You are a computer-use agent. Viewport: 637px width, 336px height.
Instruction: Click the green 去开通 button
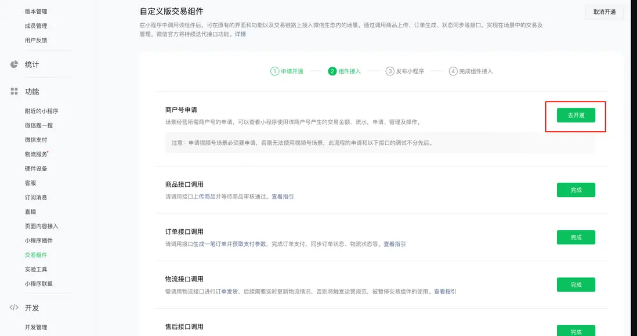[x=576, y=115]
